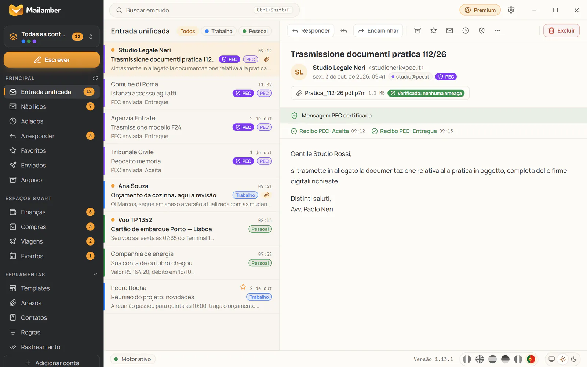
Task: Select the light theme with the sun icon
Action: 562,359
